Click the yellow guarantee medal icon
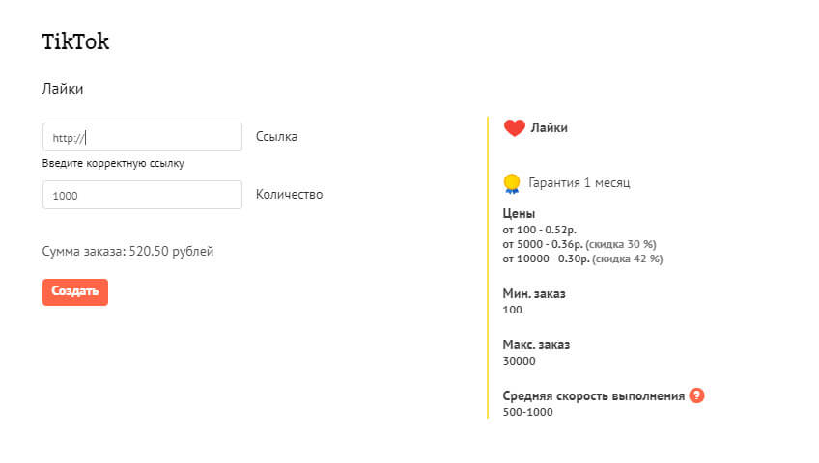The image size is (819, 463). click(512, 182)
